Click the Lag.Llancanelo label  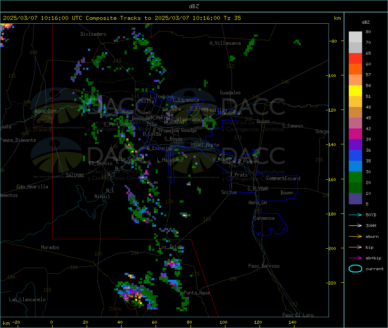coord(27,300)
